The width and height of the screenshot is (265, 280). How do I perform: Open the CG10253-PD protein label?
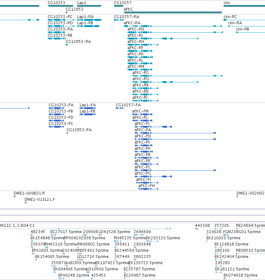tap(61, 117)
